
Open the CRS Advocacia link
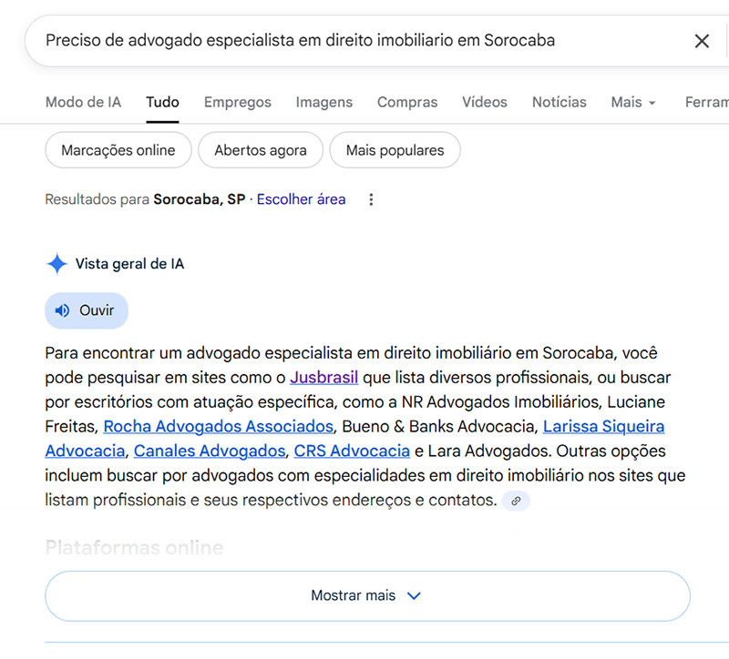(352, 451)
